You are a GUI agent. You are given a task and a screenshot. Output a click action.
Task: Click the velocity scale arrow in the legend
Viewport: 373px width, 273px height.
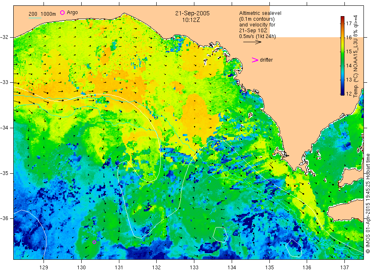coord(252,42)
